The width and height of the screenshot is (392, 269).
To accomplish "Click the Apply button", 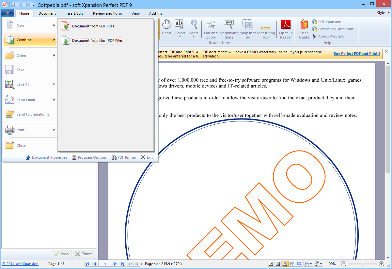I will pyautogui.click(x=62, y=254).
